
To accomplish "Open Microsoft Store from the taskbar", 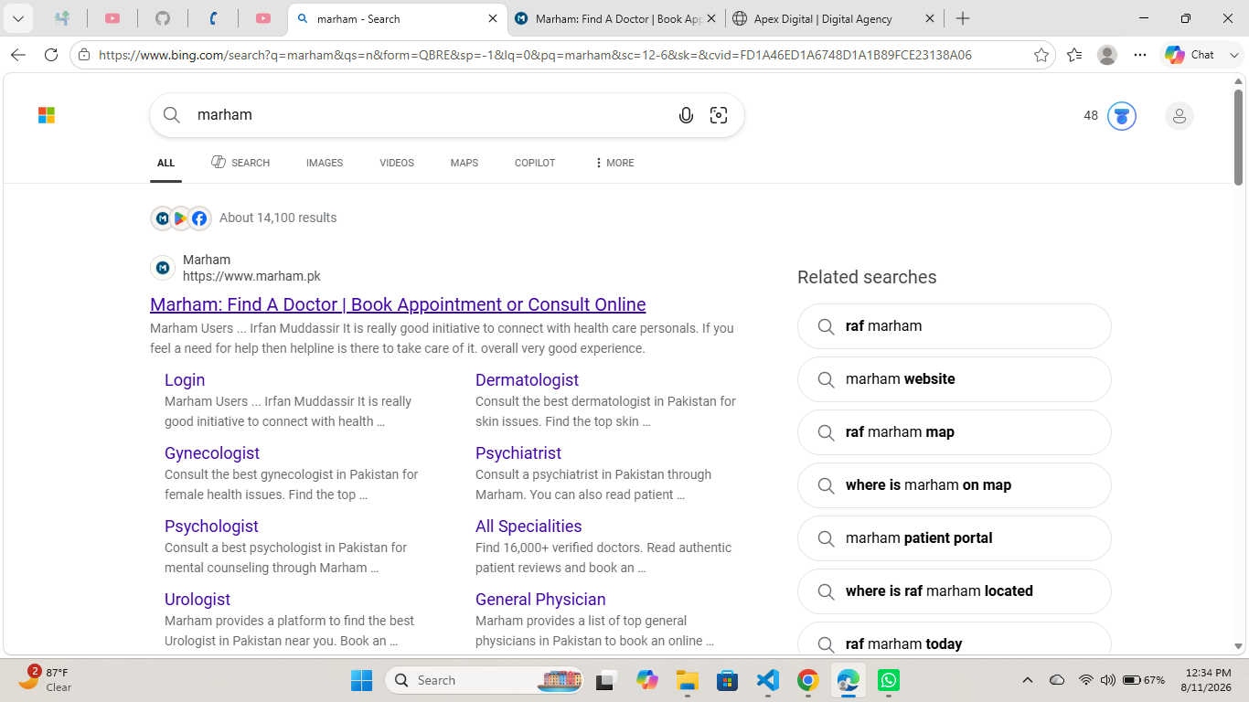I will click(727, 680).
